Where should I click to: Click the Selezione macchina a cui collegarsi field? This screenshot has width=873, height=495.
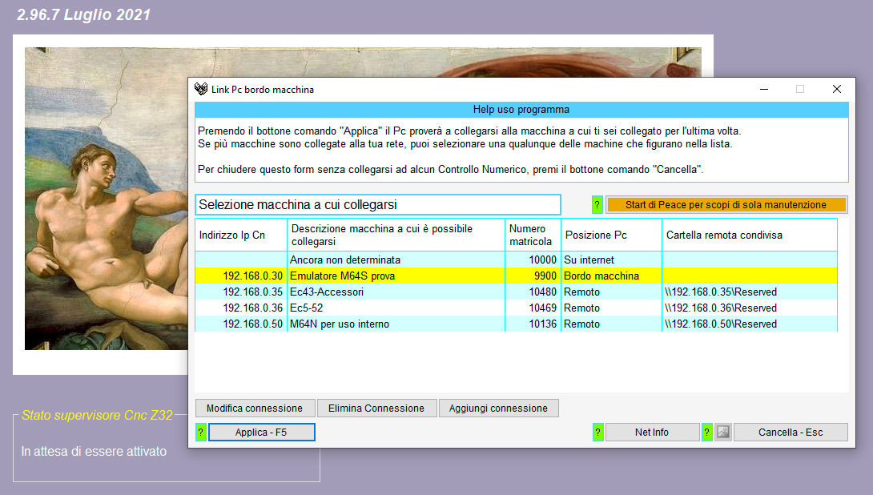click(377, 204)
